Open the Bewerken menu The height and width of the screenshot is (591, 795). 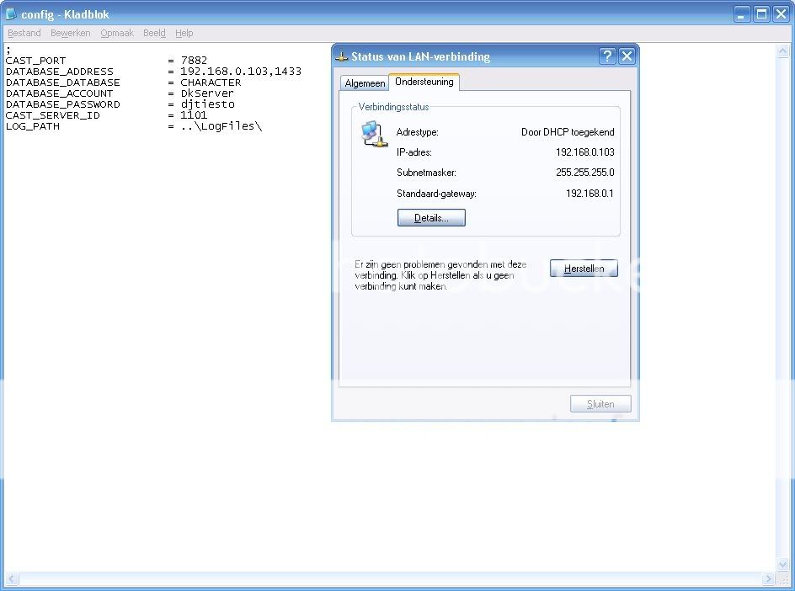70,33
